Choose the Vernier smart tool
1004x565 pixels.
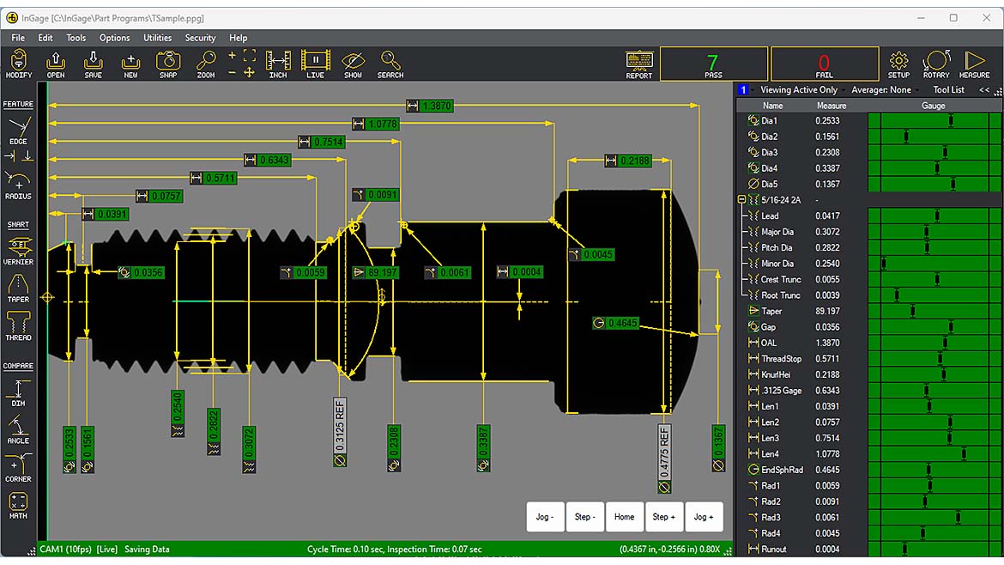click(x=18, y=251)
